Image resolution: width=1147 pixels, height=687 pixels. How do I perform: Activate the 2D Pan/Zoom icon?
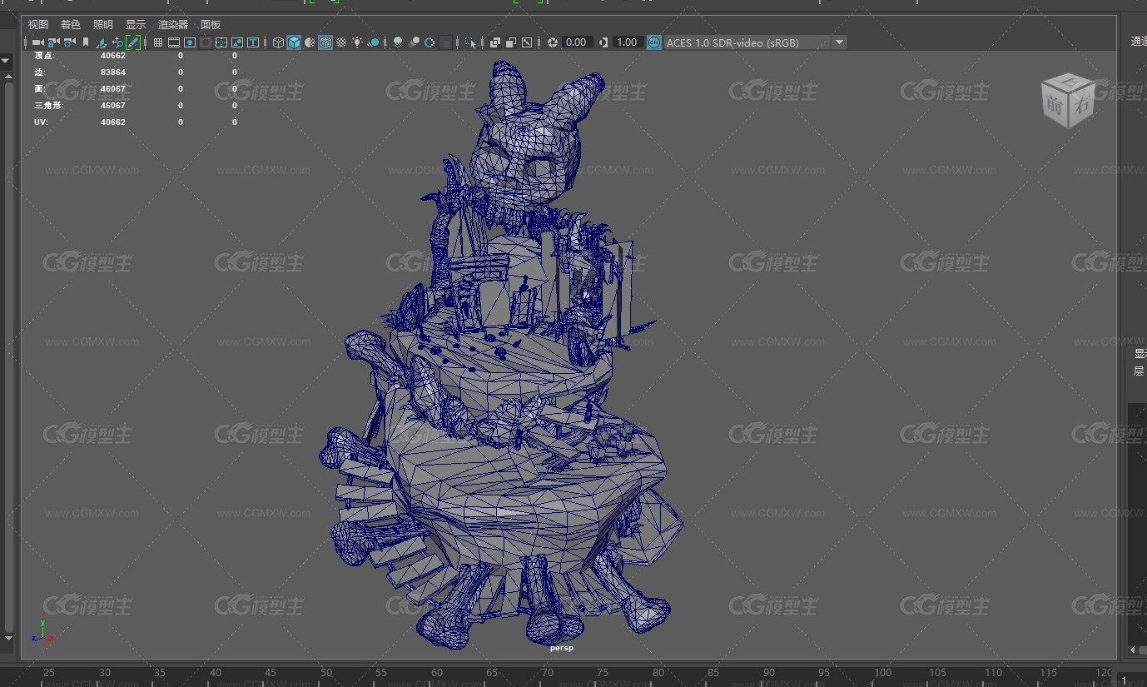117,42
